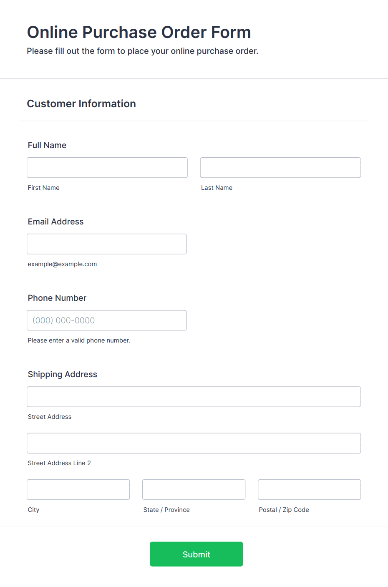
Task: Click the Phone Number label
Action: click(57, 298)
